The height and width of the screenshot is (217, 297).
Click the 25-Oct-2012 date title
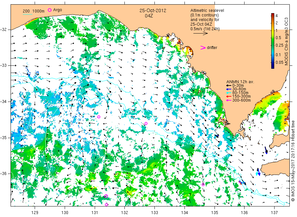click(153, 11)
